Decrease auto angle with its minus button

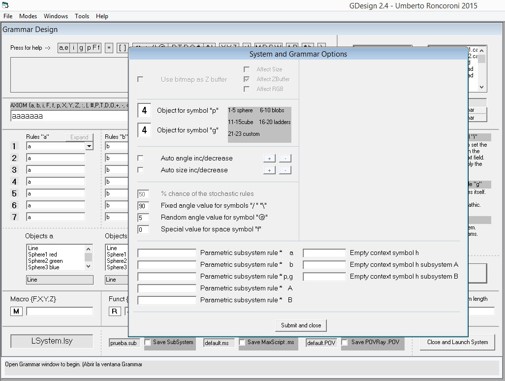(x=285, y=158)
